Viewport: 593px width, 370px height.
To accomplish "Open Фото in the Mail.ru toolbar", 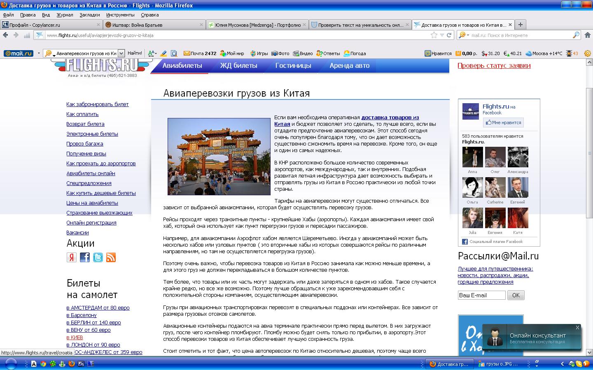I will pyautogui.click(x=280, y=53).
